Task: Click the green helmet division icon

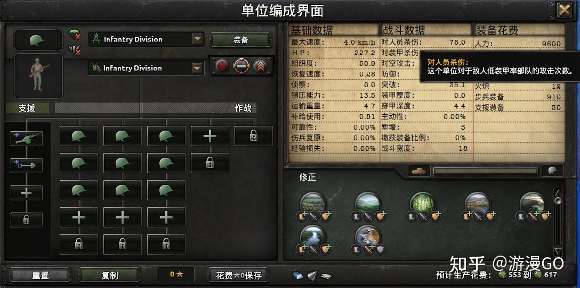Action: 38,40
